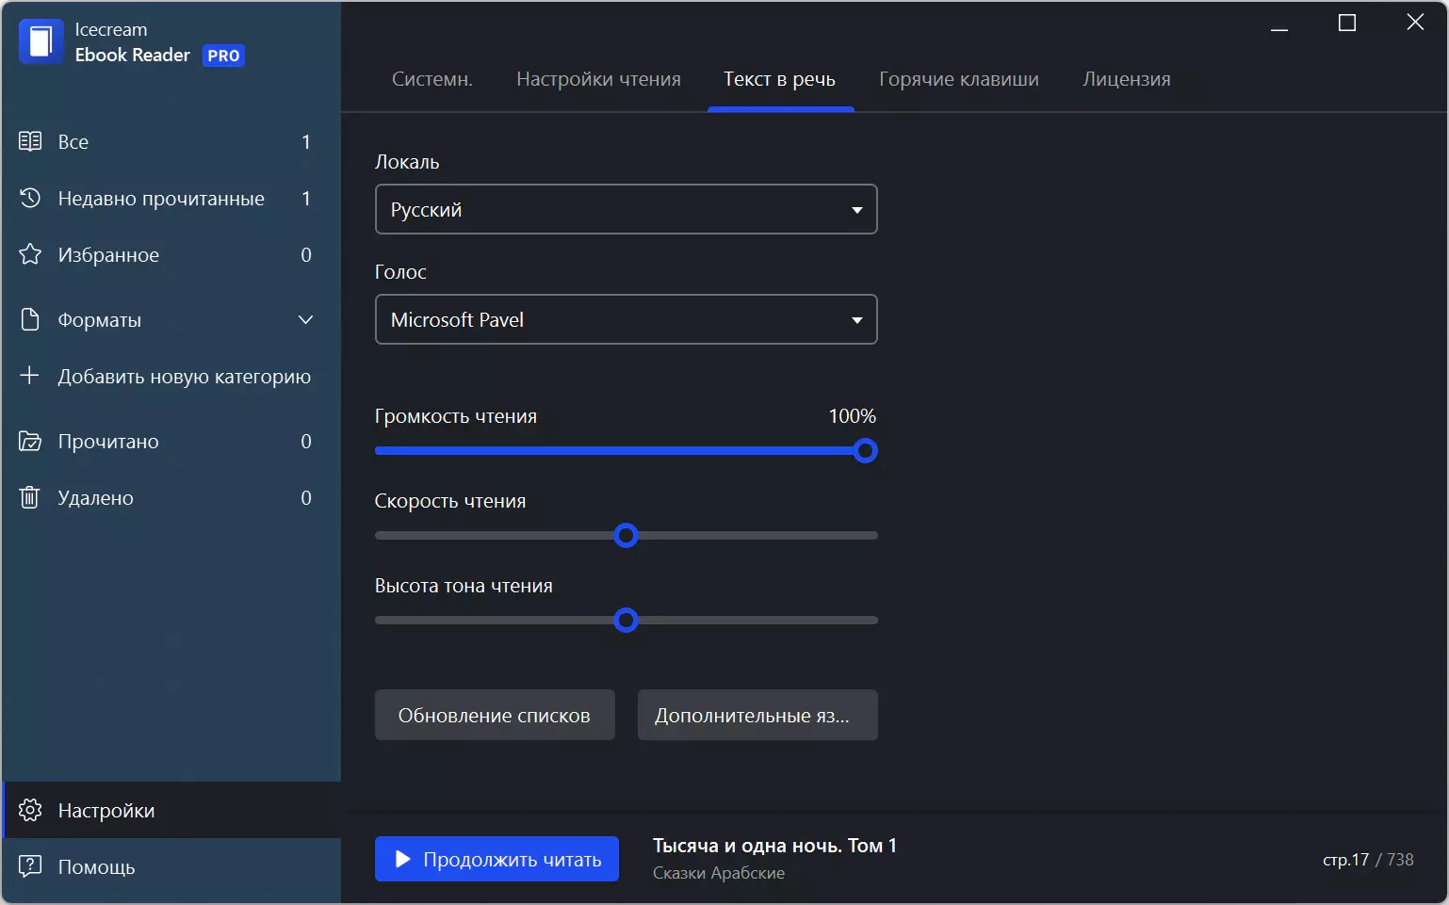Click the file icon beside Форматы

pos(30,319)
